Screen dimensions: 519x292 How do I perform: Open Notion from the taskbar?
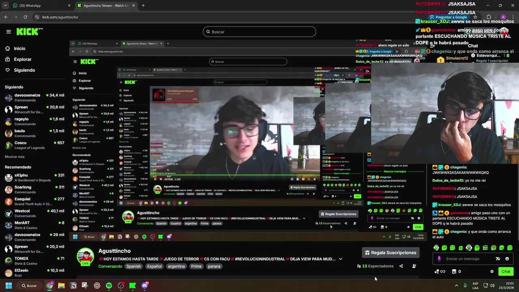pos(73,286)
